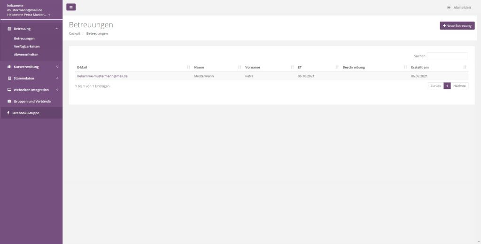Click the briefcase icon for Gruppen und Verbände

9,101
